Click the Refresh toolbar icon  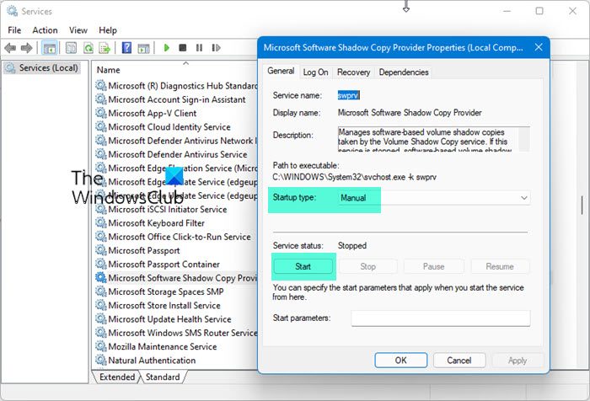click(88, 48)
